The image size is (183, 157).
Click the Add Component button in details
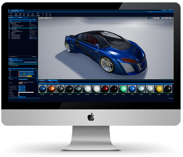pyautogui.click(x=12, y=62)
